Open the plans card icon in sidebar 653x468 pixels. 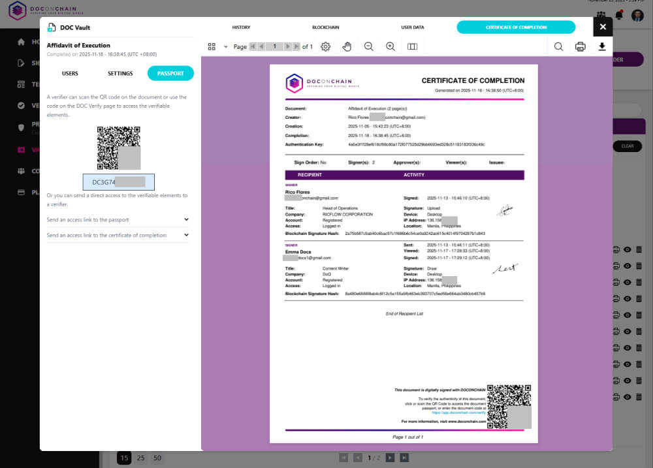point(22,193)
